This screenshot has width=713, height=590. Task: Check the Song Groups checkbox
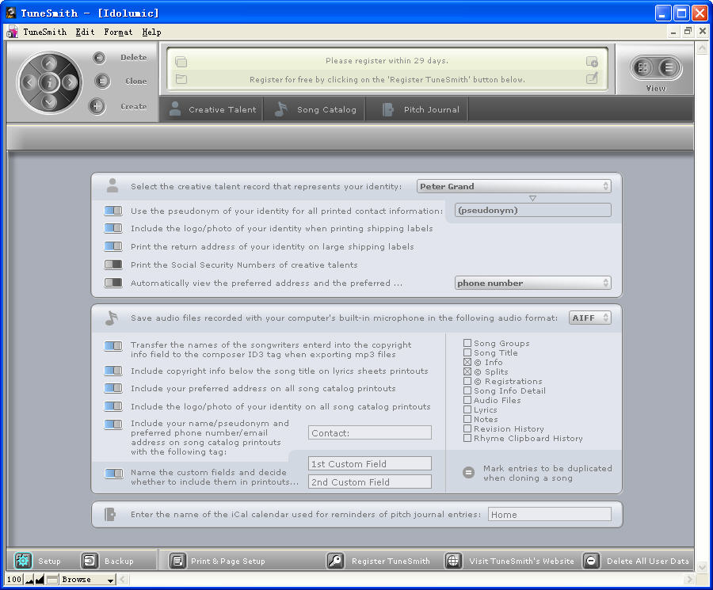pyautogui.click(x=467, y=343)
